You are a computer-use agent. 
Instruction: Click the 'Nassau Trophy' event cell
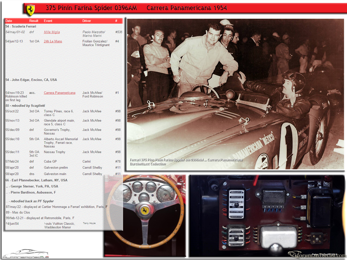click(54, 152)
